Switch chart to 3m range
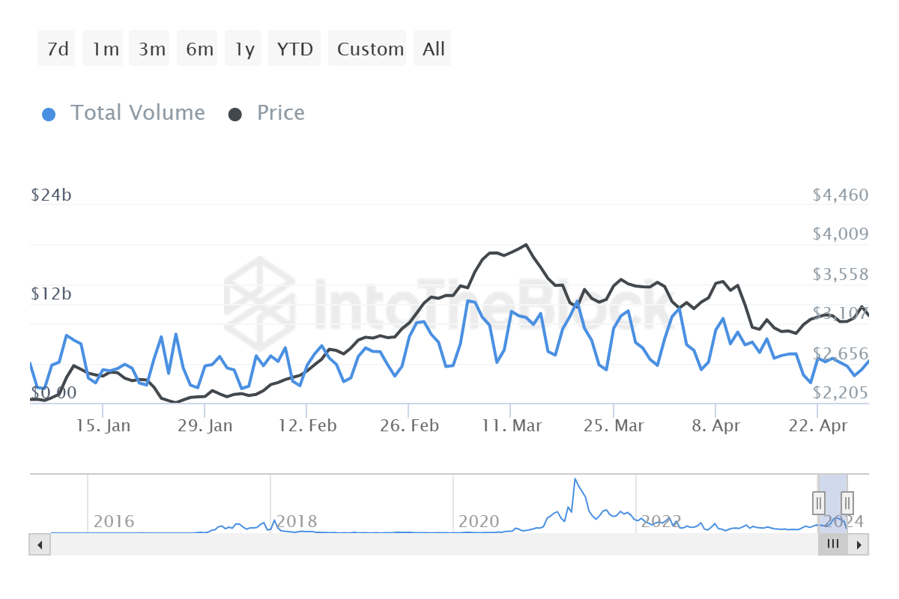899x599 pixels. click(151, 49)
